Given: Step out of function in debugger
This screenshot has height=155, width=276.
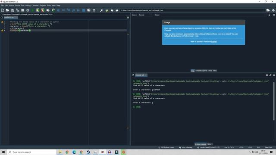Looking at the screenshot, I should coord(73,10).
